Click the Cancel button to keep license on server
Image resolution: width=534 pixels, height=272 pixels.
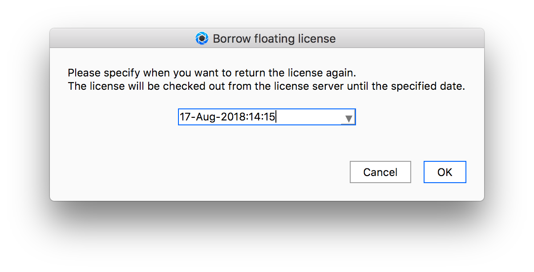click(x=380, y=172)
